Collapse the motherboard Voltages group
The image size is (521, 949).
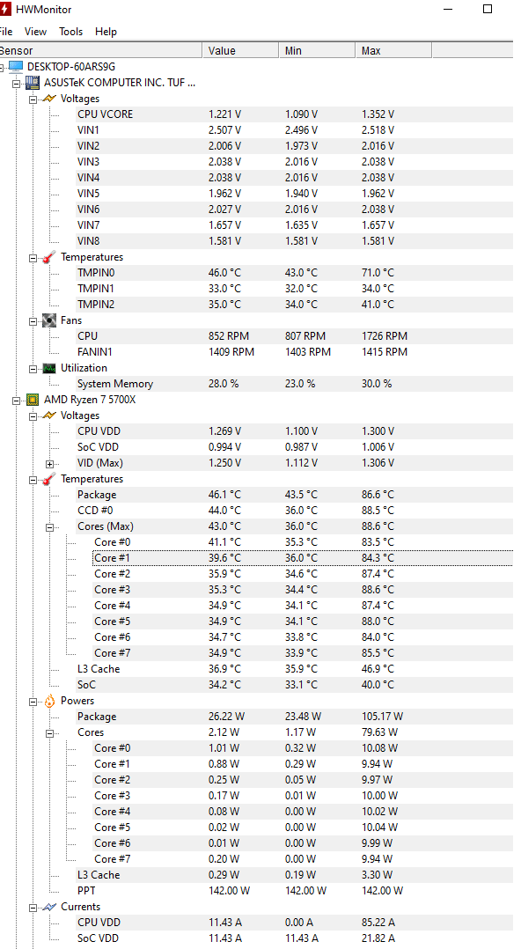click(33, 99)
